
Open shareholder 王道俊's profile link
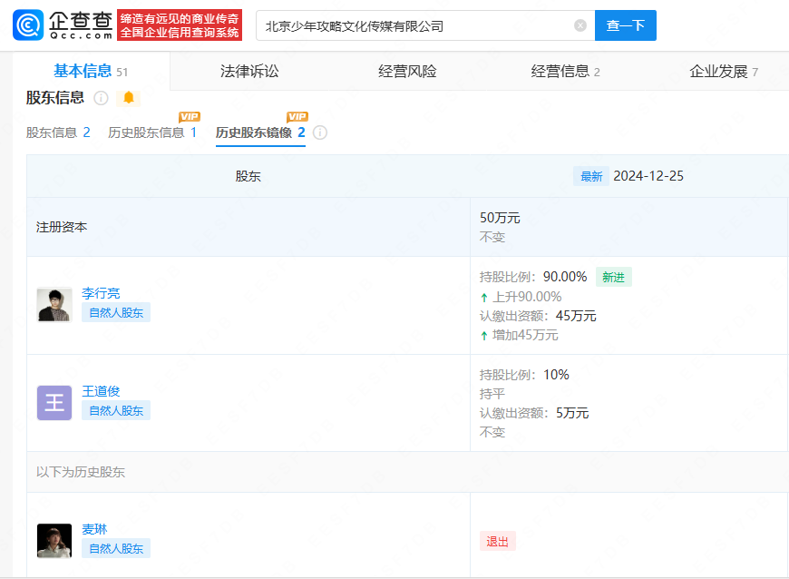tap(101, 391)
